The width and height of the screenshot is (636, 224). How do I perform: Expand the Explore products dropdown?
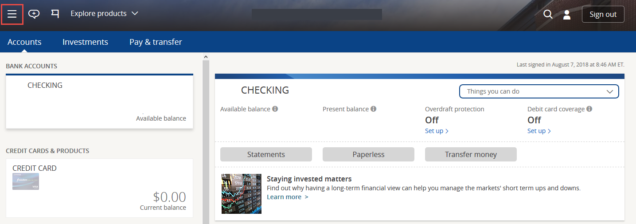coord(105,13)
